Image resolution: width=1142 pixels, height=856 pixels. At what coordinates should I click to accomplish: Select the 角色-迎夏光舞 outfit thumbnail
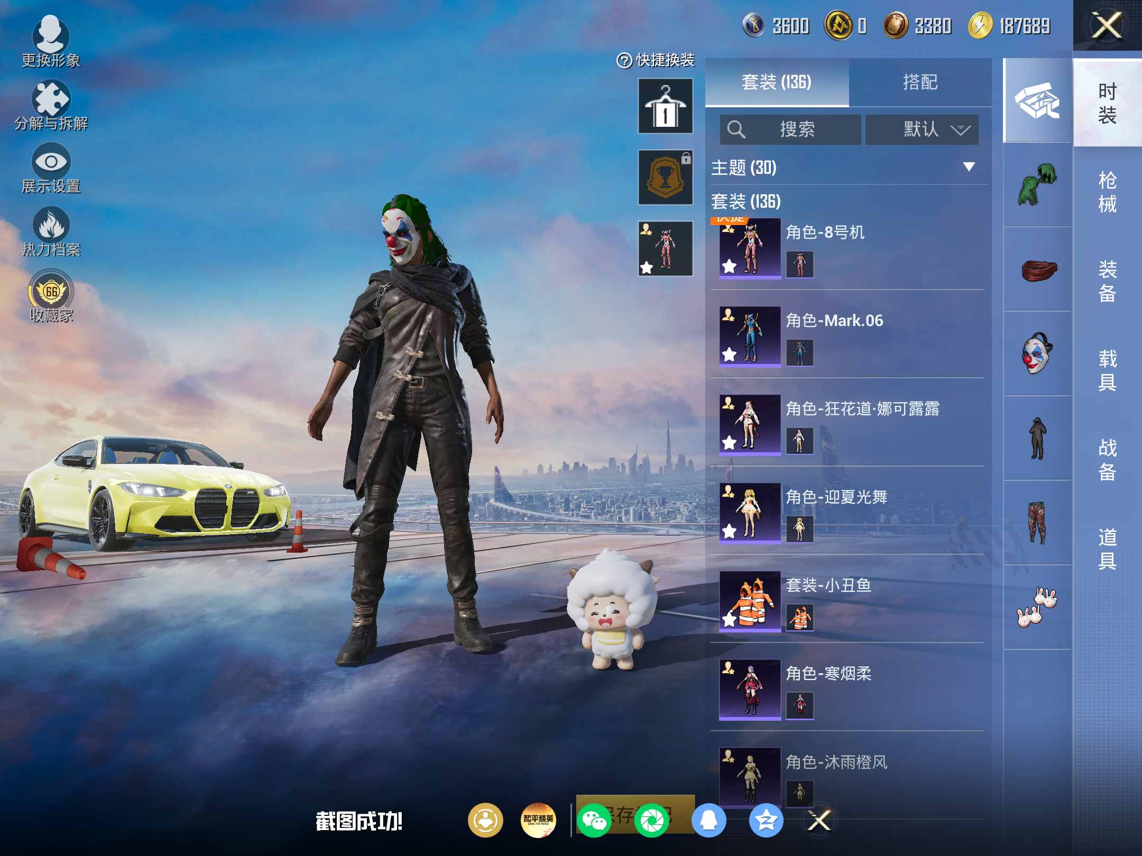tap(750, 513)
